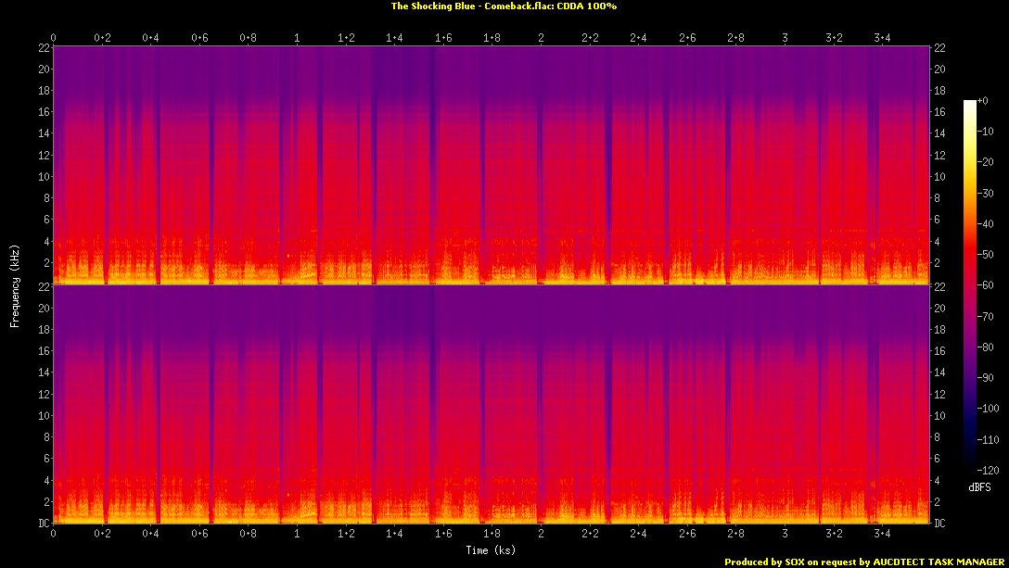Viewport: 1009px width, 568px height.
Task: Click the center of the lower channel spectrogram
Action: [492, 404]
